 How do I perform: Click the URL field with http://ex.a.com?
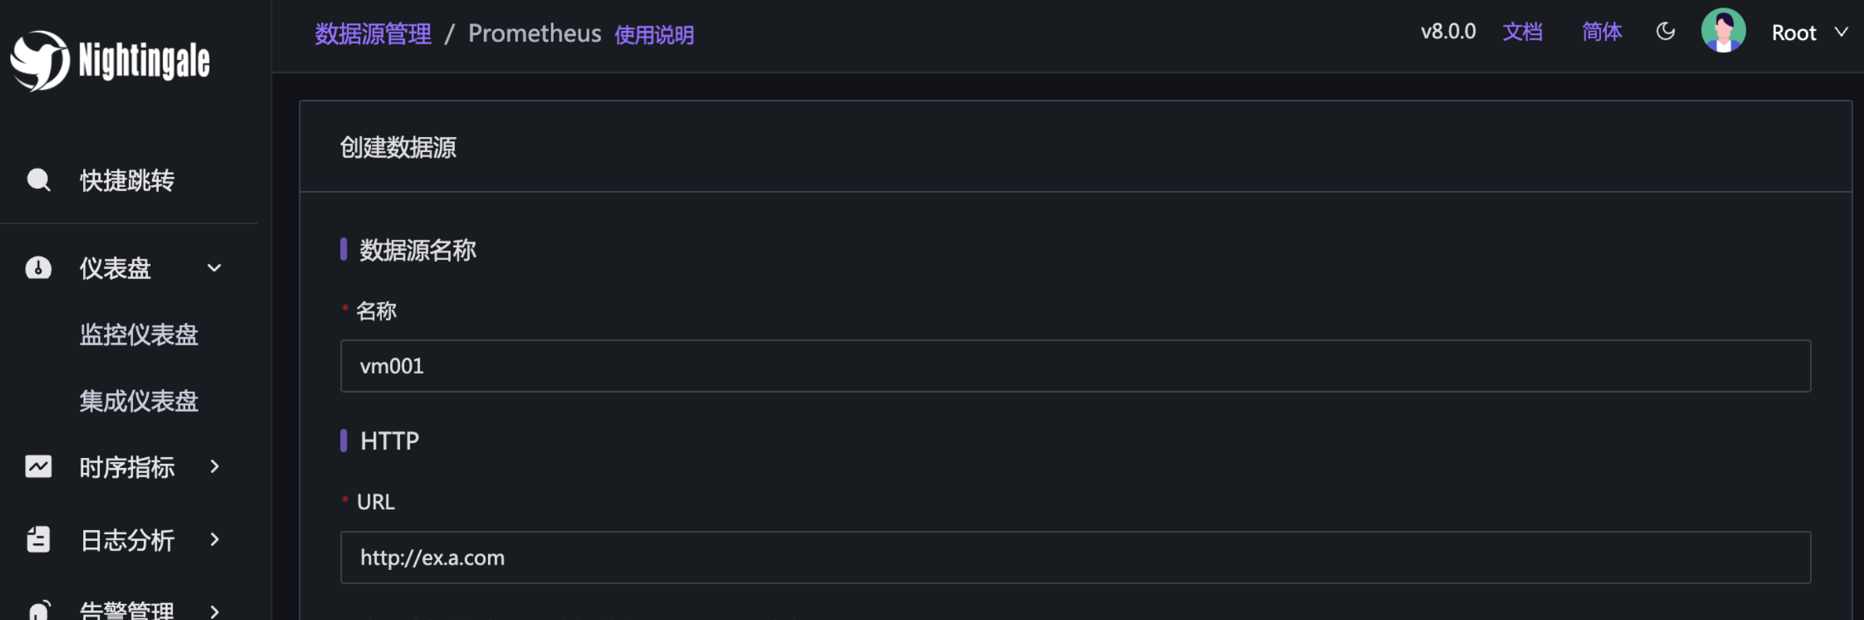[x=1075, y=558]
